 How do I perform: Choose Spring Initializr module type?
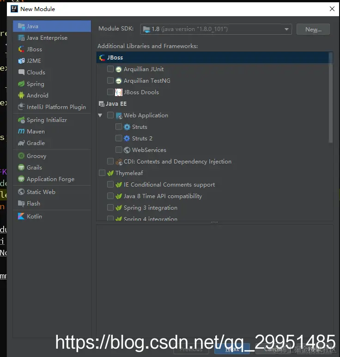pos(52,120)
